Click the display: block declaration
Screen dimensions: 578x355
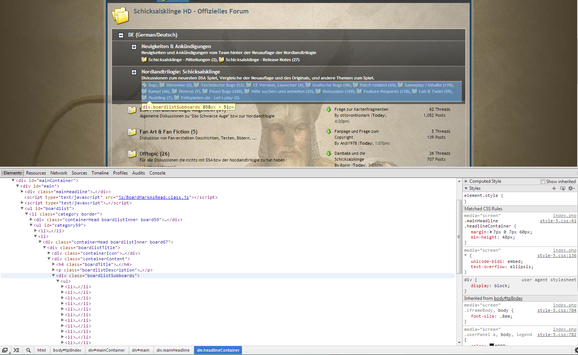point(491,286)
